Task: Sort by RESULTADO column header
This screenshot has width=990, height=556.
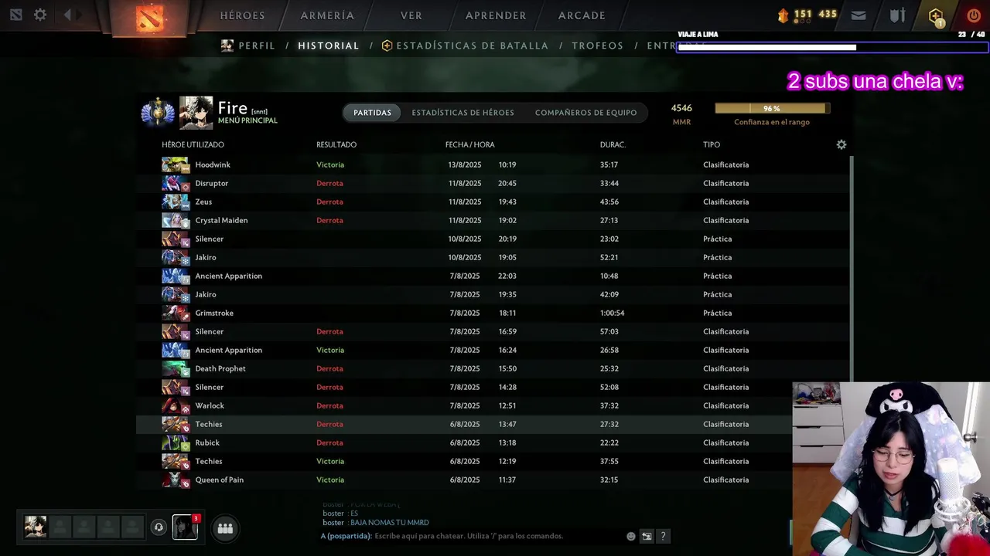Action: [x=336, y=144]
